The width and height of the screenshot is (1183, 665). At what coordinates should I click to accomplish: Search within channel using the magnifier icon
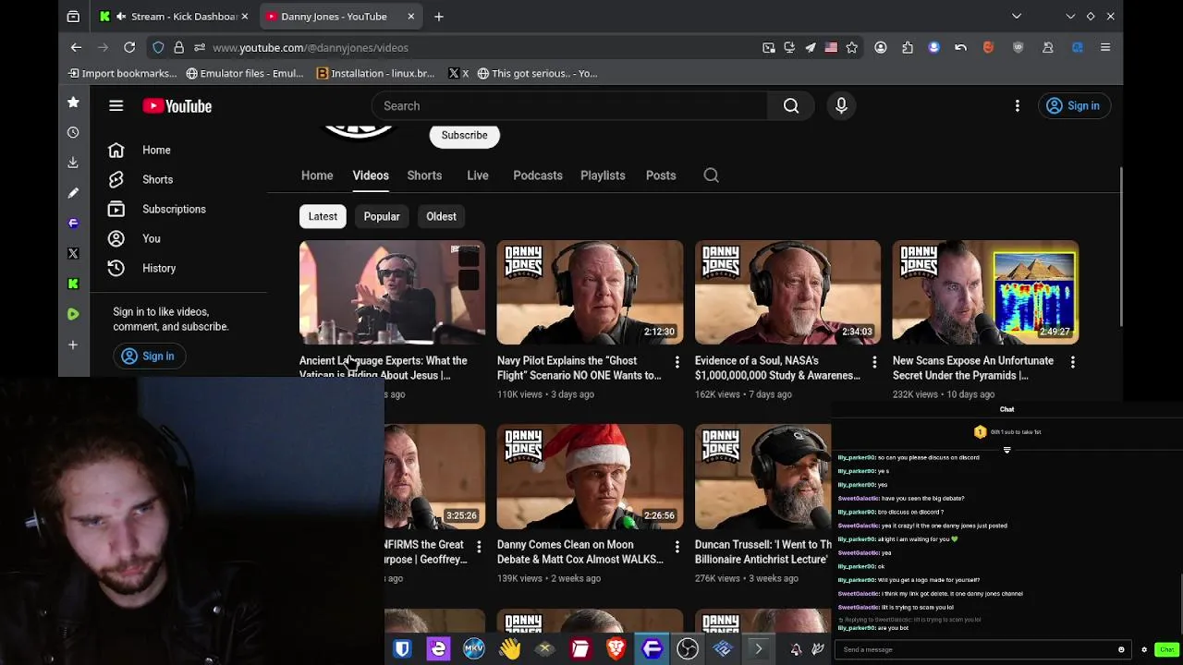(x=711, y=175)
